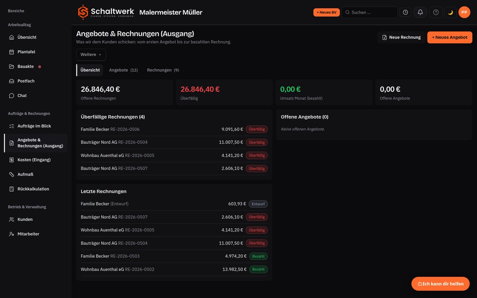Click the Überfällige Rechnungen (4) heading
Screen dimensions: 477x298
(113, 117)
